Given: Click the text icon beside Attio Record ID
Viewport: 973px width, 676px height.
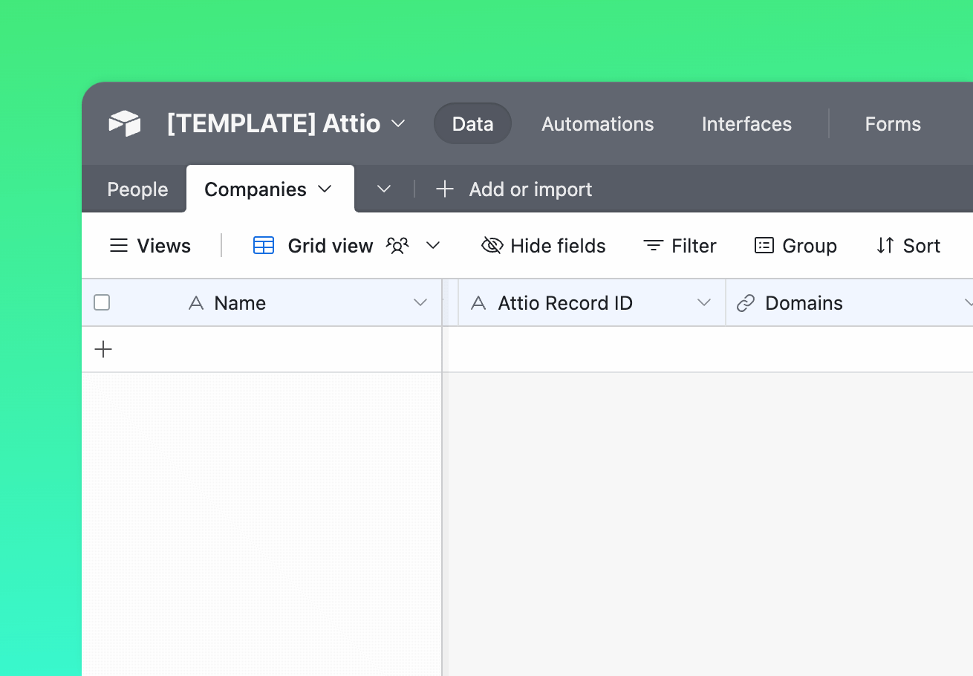Looking at the screenshot, I should [478, 303].
